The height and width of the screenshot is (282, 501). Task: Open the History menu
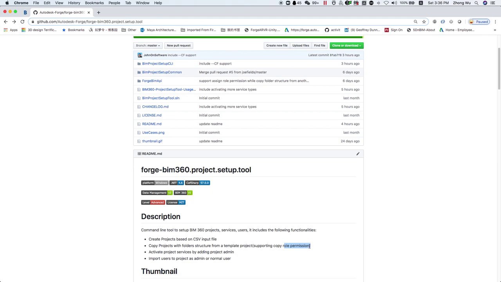[74, 3]
